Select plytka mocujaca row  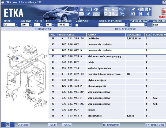point(107,81)
